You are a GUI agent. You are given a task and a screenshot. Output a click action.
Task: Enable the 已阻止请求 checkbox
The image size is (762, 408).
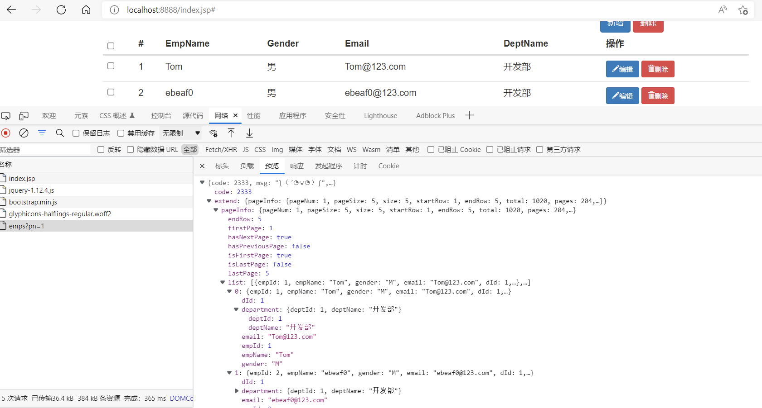[490, 149]
